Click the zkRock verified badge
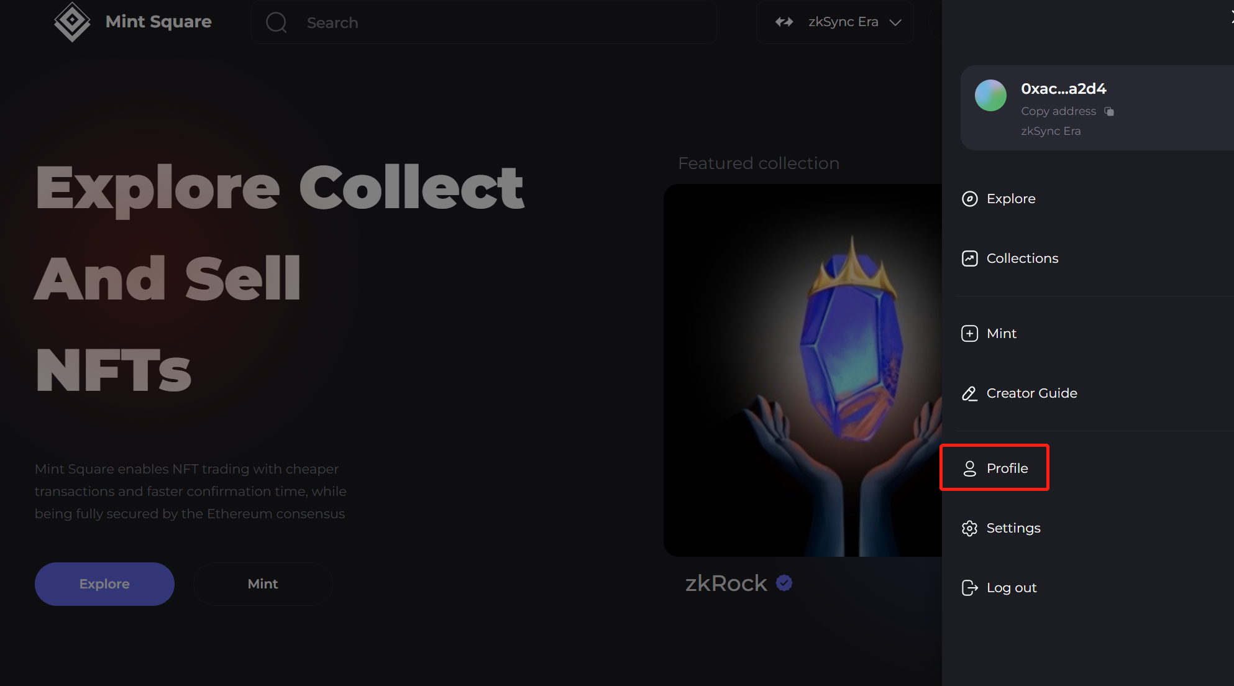 784,583
